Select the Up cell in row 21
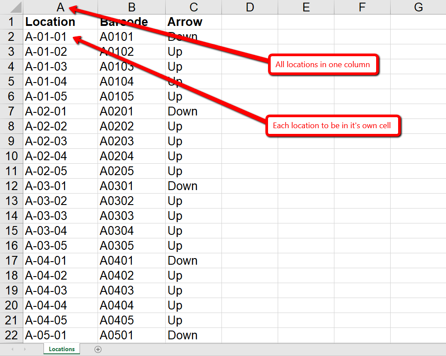Screen dimensions: 446x356 tap(193, 320)
